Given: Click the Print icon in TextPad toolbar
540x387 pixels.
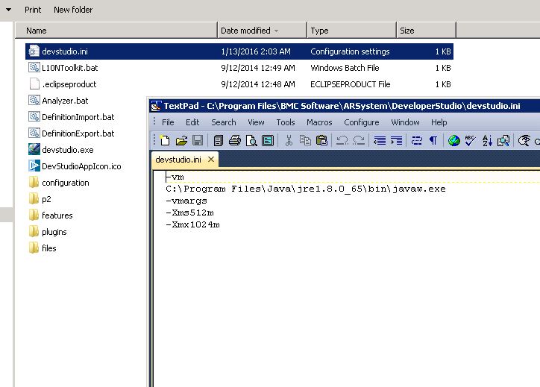Looking at the screenshot, I should click(234, 140).
